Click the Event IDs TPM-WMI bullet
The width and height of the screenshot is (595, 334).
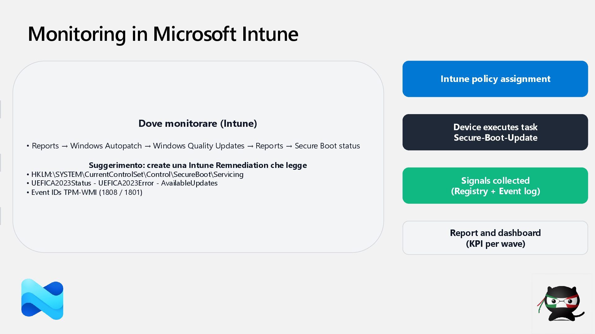[86, 192]
